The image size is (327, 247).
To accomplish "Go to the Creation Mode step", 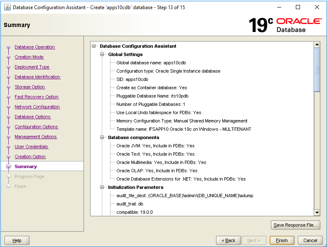I will [29, 57].
